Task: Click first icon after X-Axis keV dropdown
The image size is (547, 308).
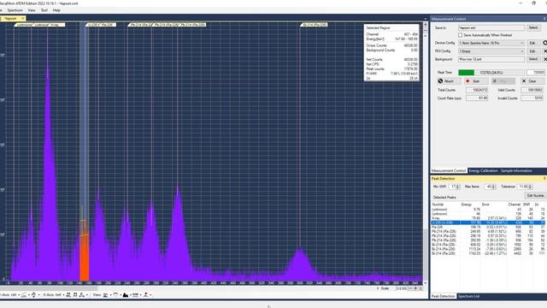Action: point(68,295)
